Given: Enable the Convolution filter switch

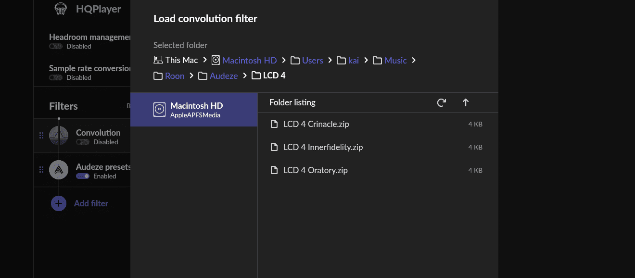Looking at the screenshot, I should coord(83,142).
